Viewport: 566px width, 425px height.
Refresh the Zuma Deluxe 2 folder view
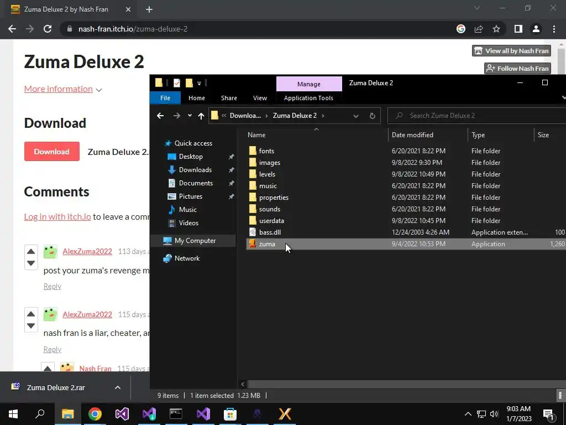point(372,116)
